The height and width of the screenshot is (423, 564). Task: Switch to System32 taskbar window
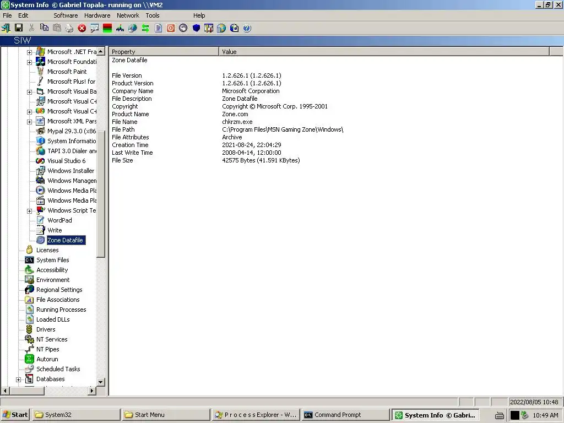[x=76, y=415]
